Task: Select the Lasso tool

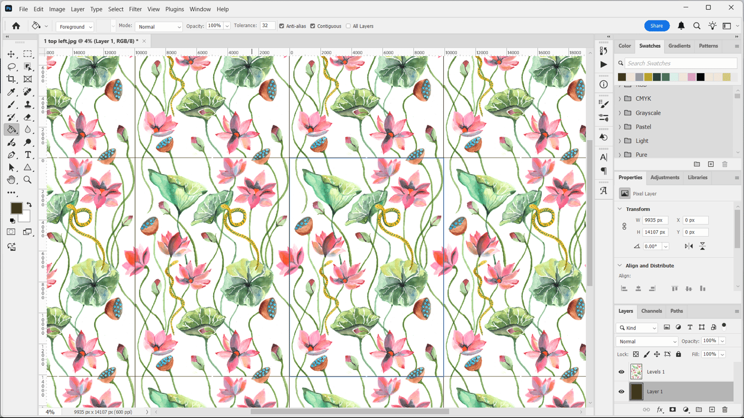Action: (x=11, y=67)
